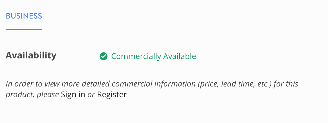The image size is (328, 123).
Task: Click the word 'or' between the links
Action: pyautogui.click(x=91, y=95)
